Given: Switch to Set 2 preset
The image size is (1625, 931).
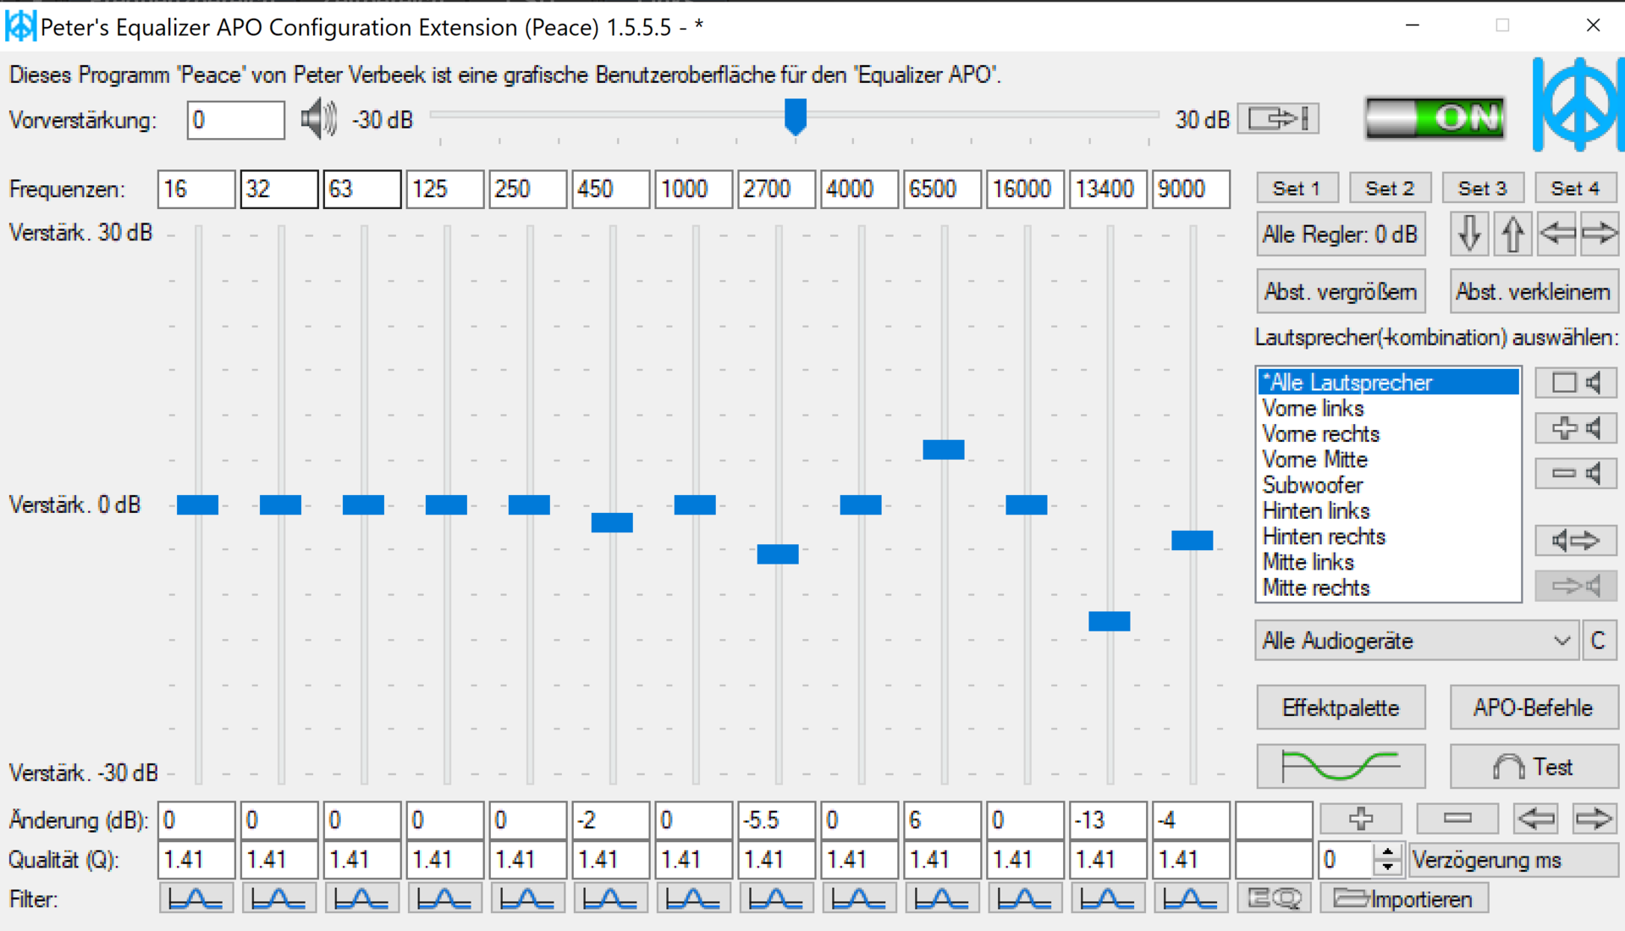Looking at the screenshot, I should point(1390,189).
